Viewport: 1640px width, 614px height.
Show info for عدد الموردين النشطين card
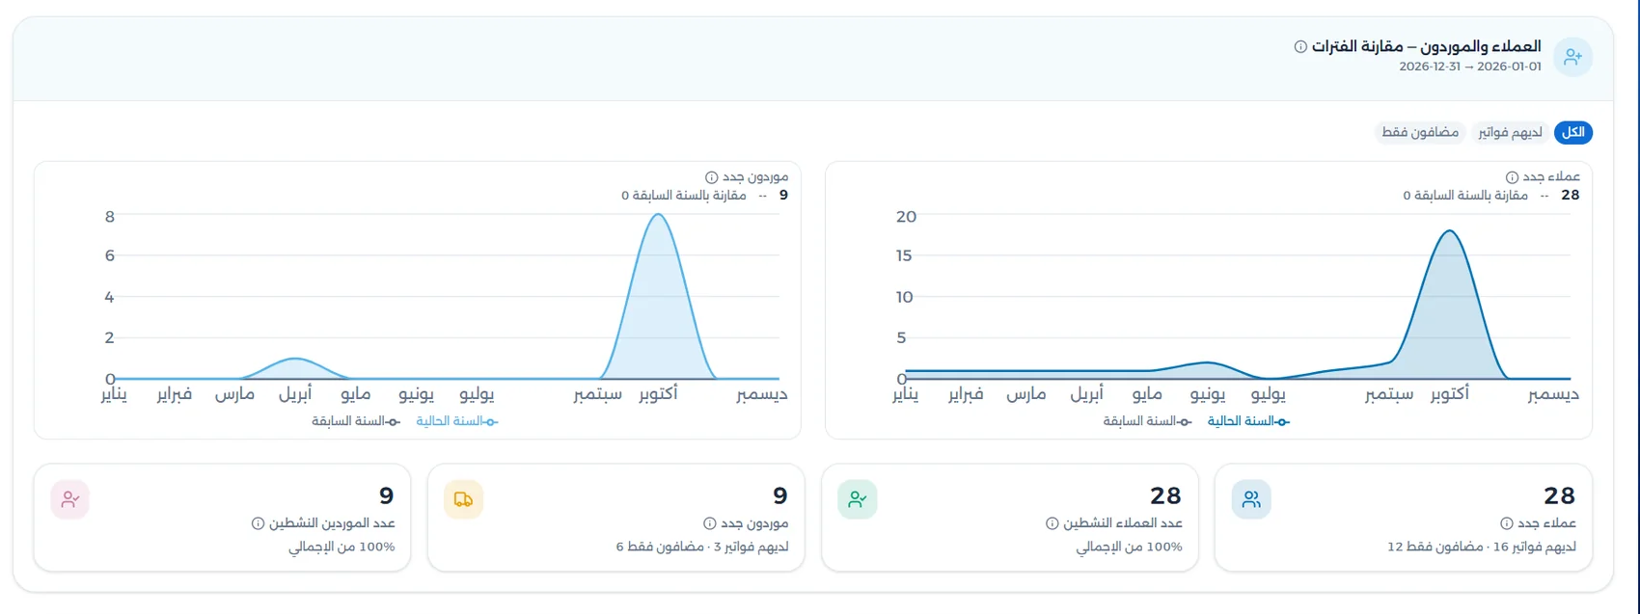258,523
